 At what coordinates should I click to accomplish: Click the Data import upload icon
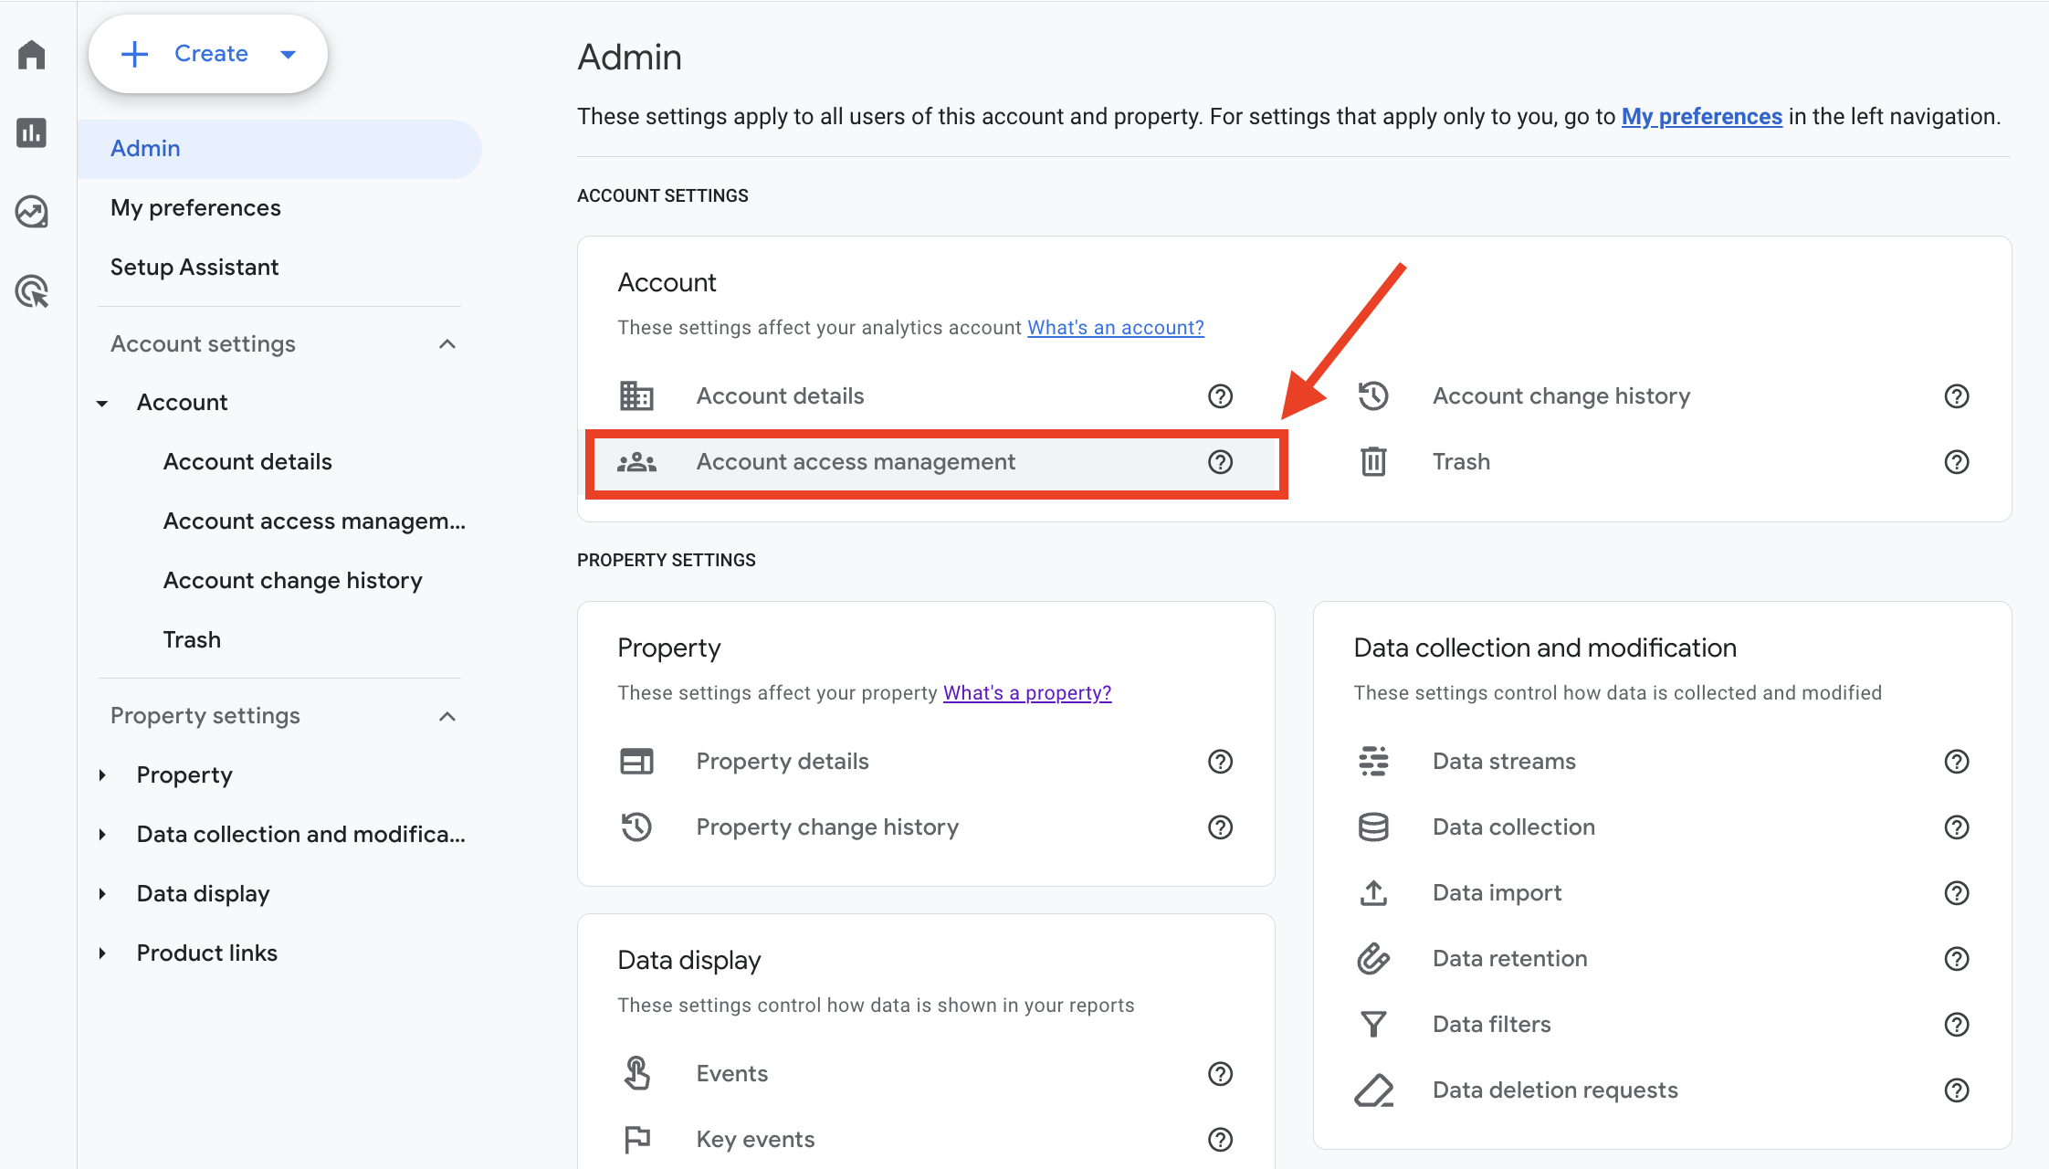[1373, 892]
